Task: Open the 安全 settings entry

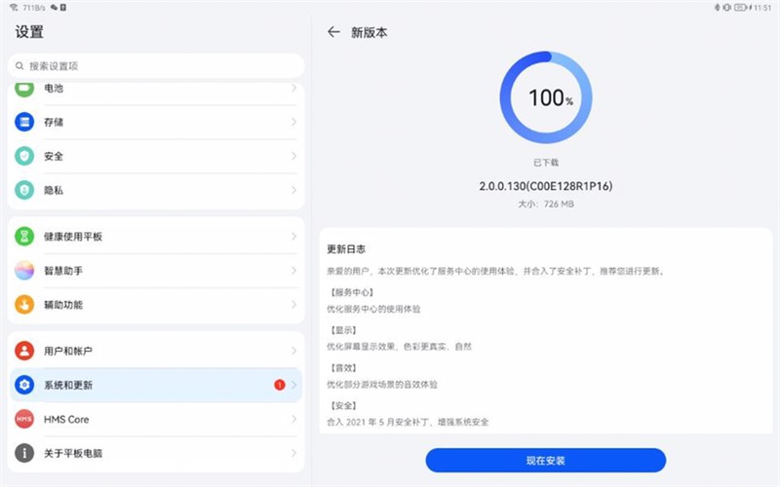Action: 156,156
